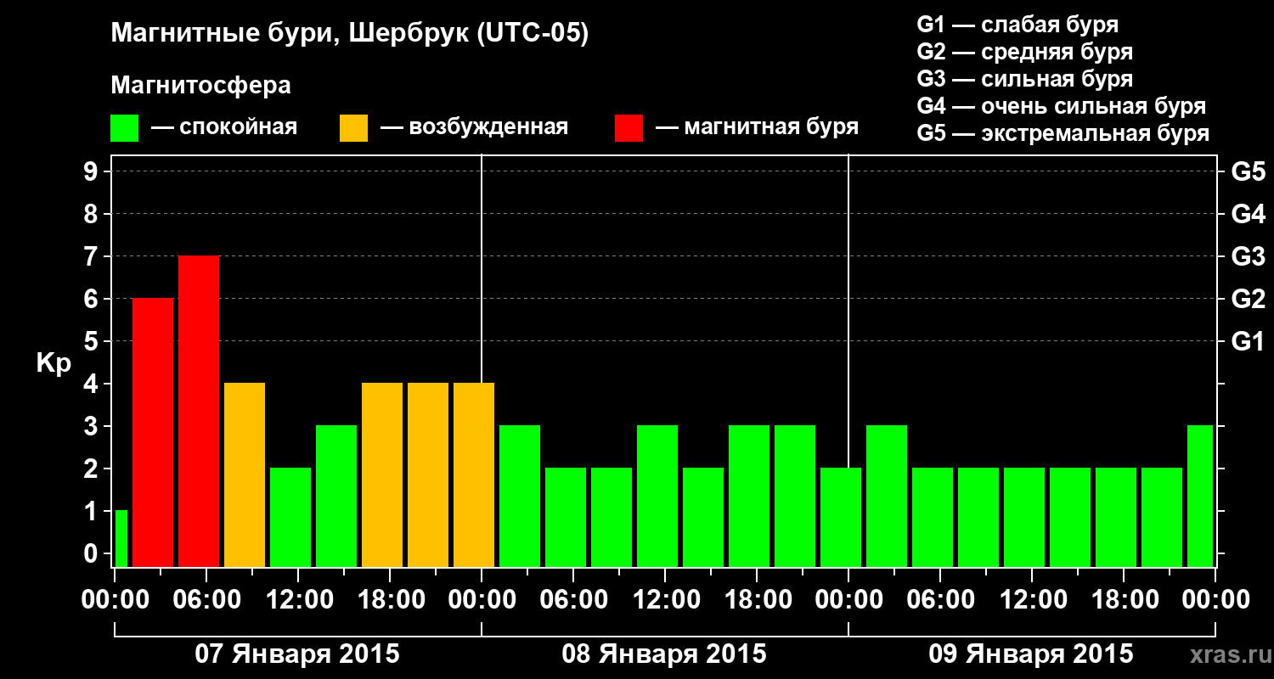Screen dimensions: 1274x679
Task: Select the red bar reaching Kp 6
Action: (x=153, y=433)
